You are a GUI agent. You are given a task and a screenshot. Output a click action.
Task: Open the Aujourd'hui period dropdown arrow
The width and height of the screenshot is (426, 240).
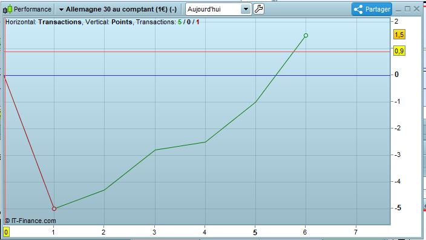pyautogui.click(x=246, y=9)
